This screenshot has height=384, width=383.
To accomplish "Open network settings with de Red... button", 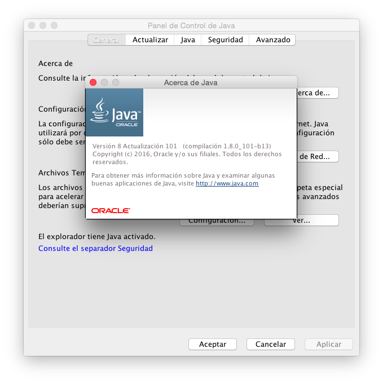I will (x=318, y=157).
